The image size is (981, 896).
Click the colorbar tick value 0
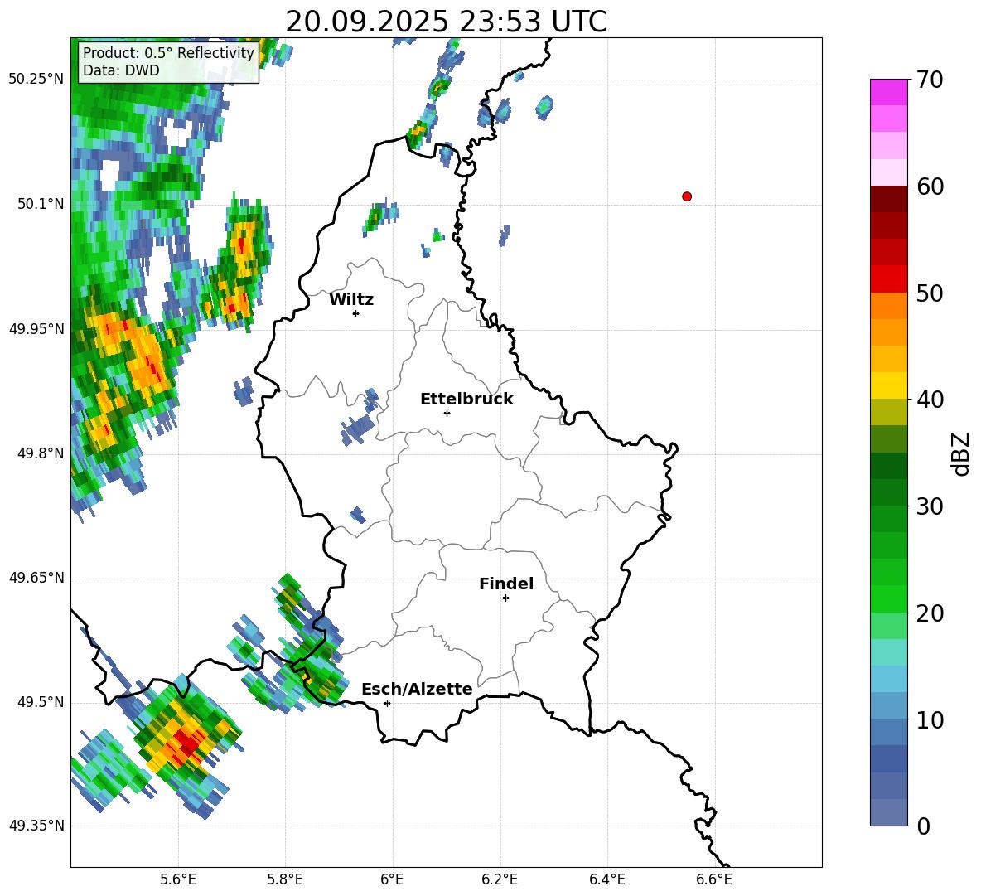click(x=923, y=826)
